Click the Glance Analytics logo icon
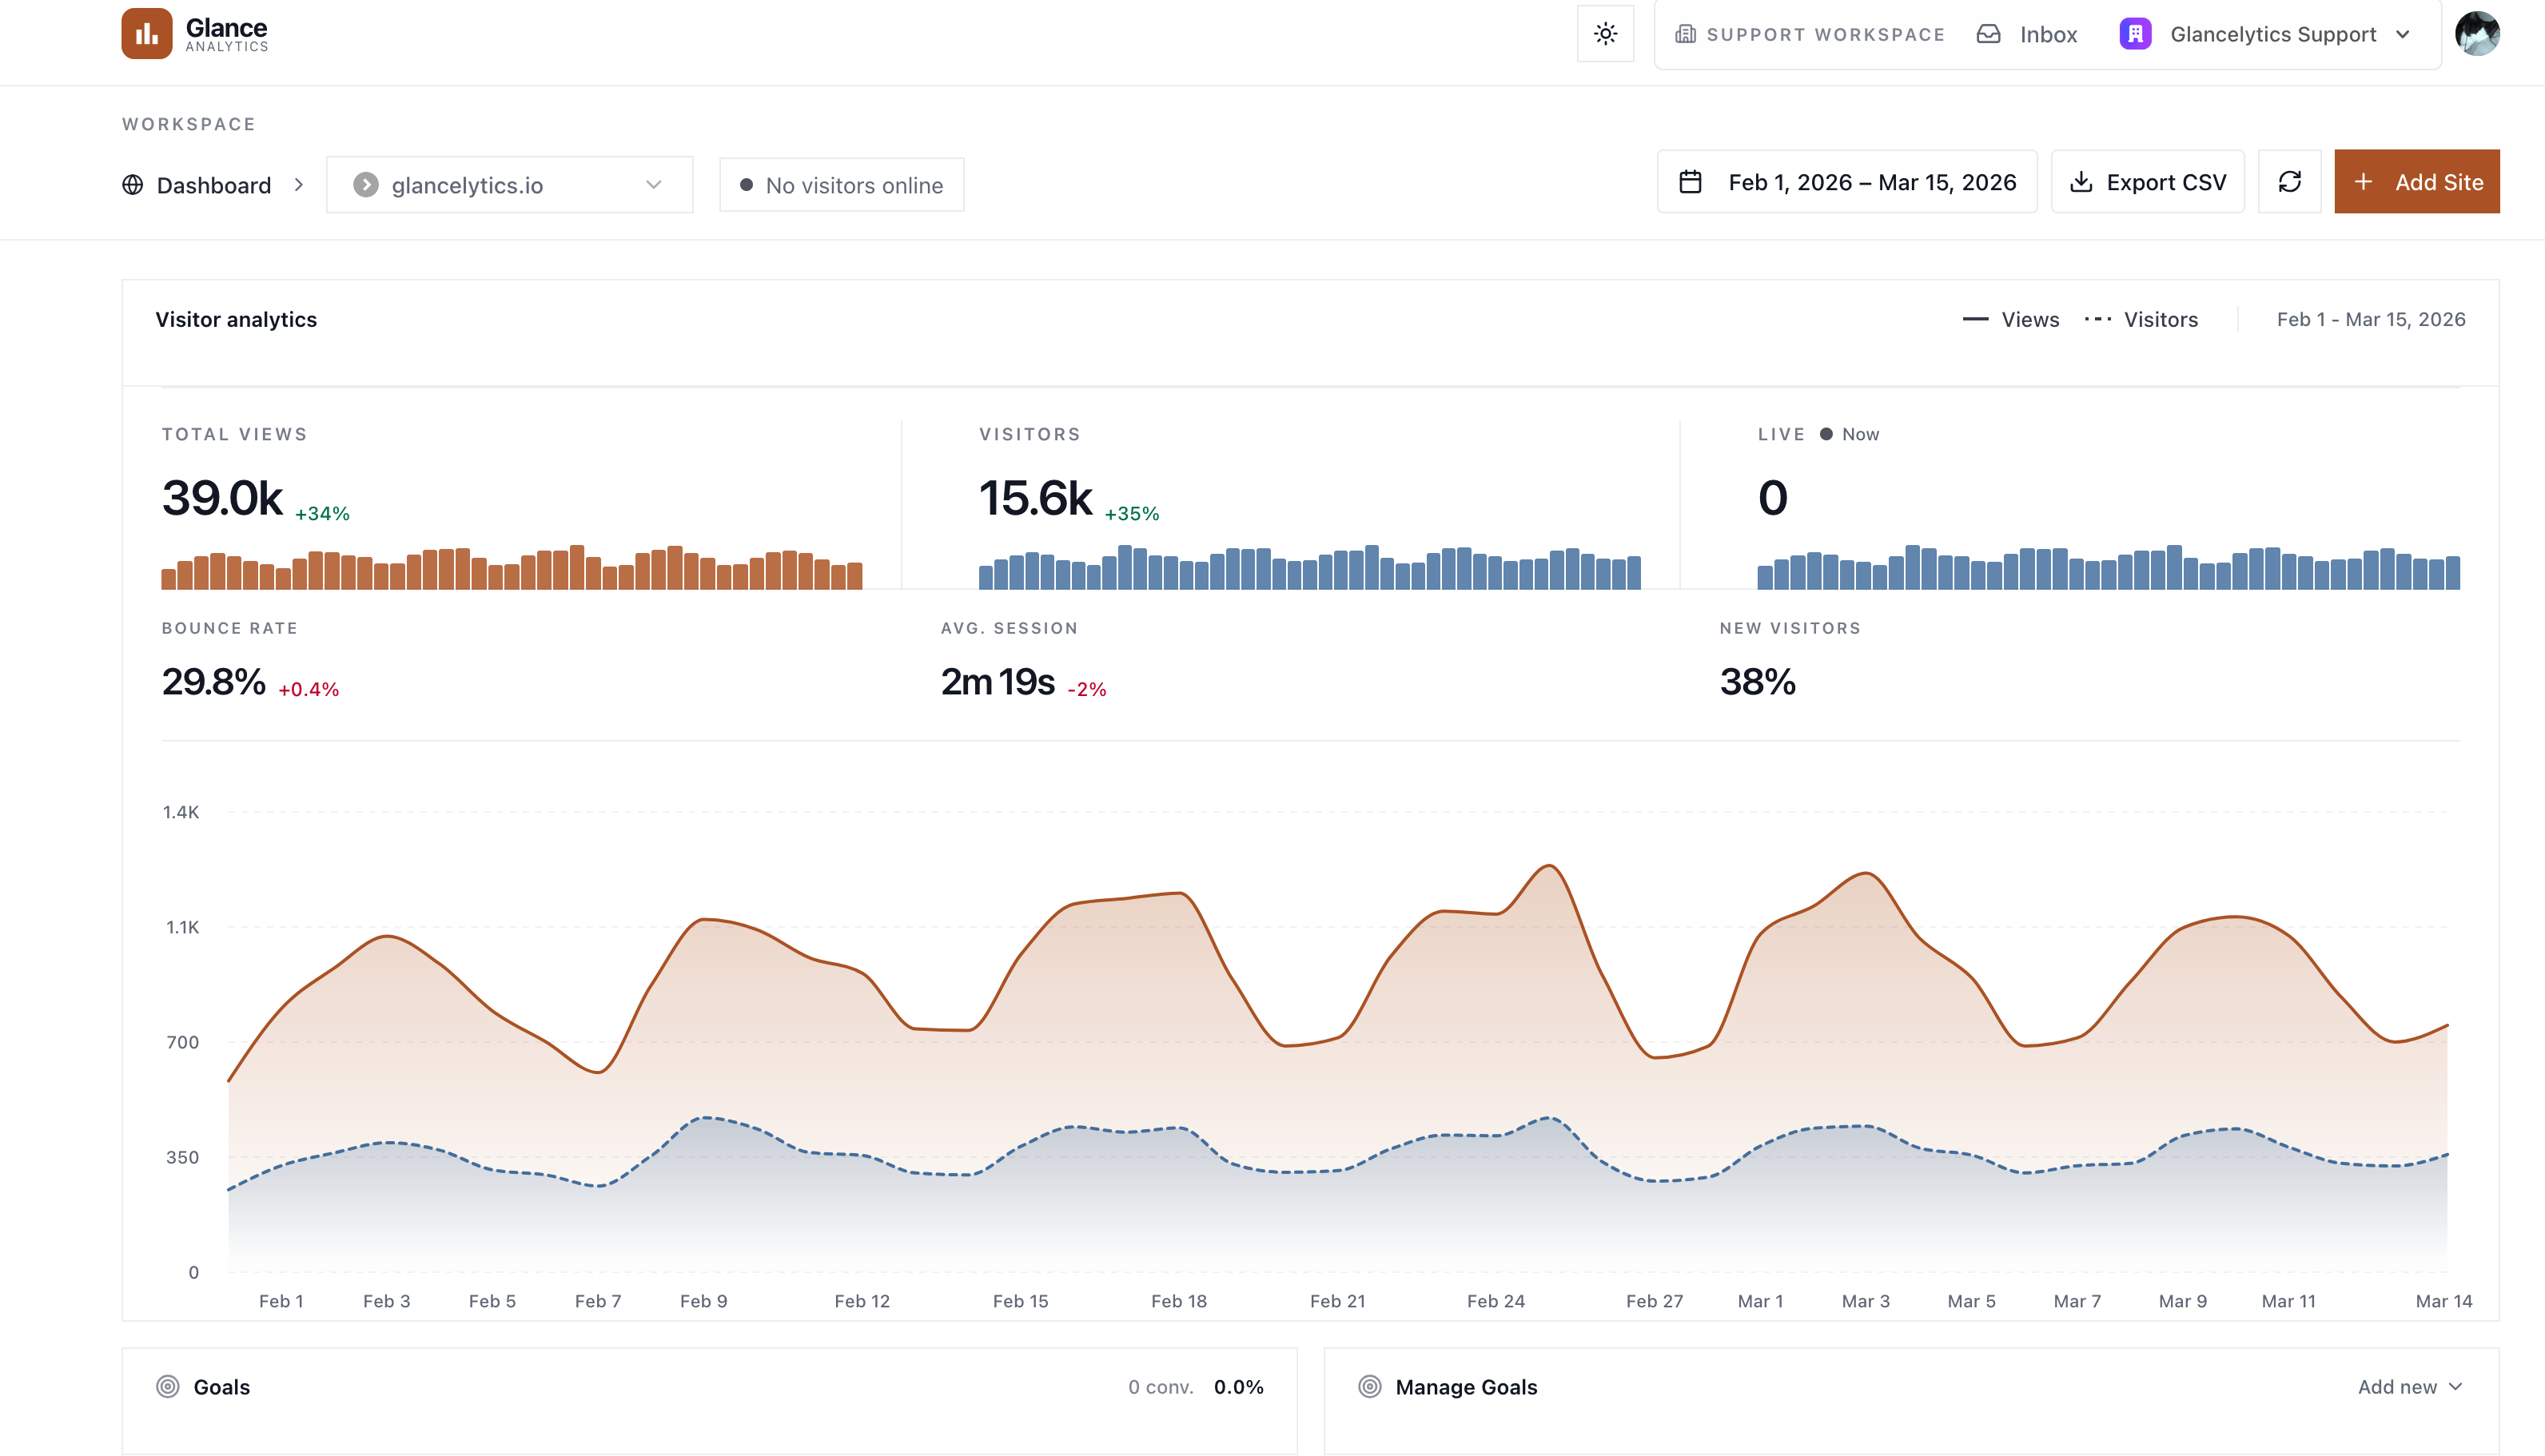The height and width of the screenshot is (1456, 2545). point(147,34)
